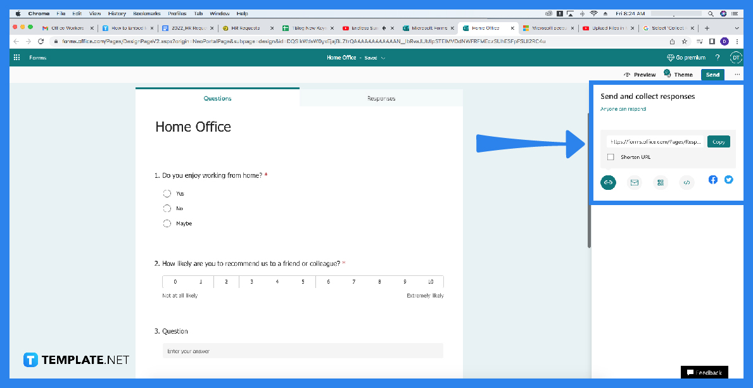Open the QR code sharing option
Screen dimensions: 753x388
[661, 182]
